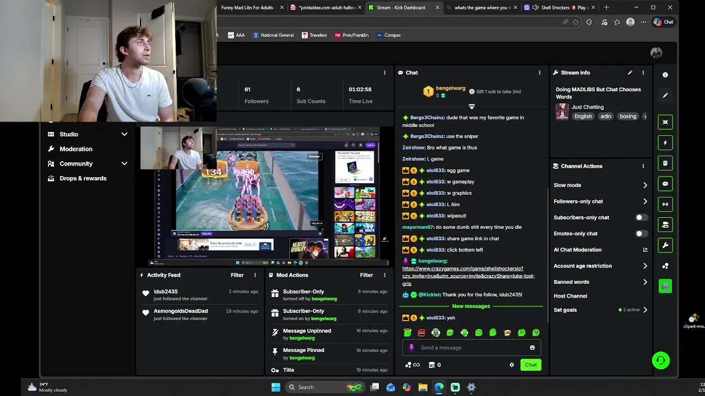705x396 pixels.
Task: Click the English stream tag
Action: point(583,117)
